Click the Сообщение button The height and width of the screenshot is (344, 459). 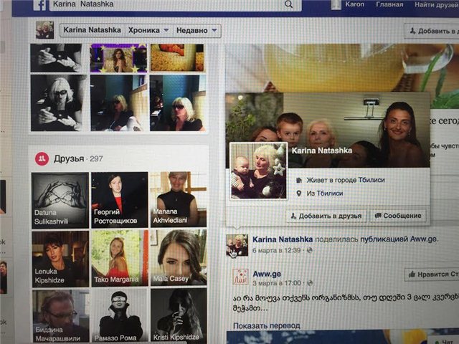point(397,216)
